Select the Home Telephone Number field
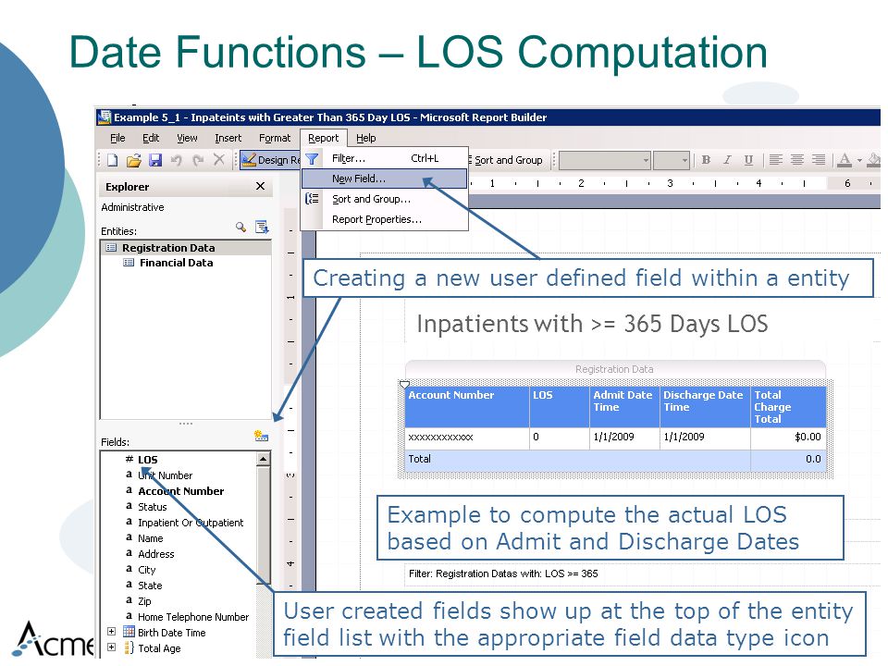The image size is (888, 666). [x=193, y=617]
